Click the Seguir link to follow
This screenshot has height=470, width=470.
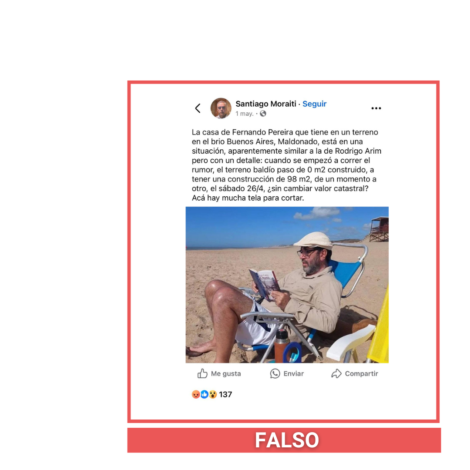click(314, 104)
